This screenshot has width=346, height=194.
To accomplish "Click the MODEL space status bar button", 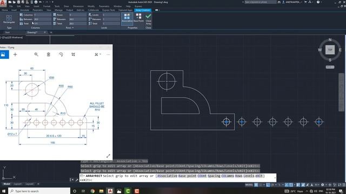I will pos(249,185).
